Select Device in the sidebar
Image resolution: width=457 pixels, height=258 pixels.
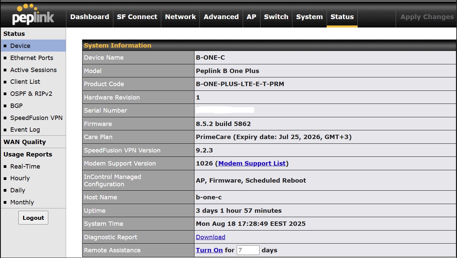tap(33, 46)
